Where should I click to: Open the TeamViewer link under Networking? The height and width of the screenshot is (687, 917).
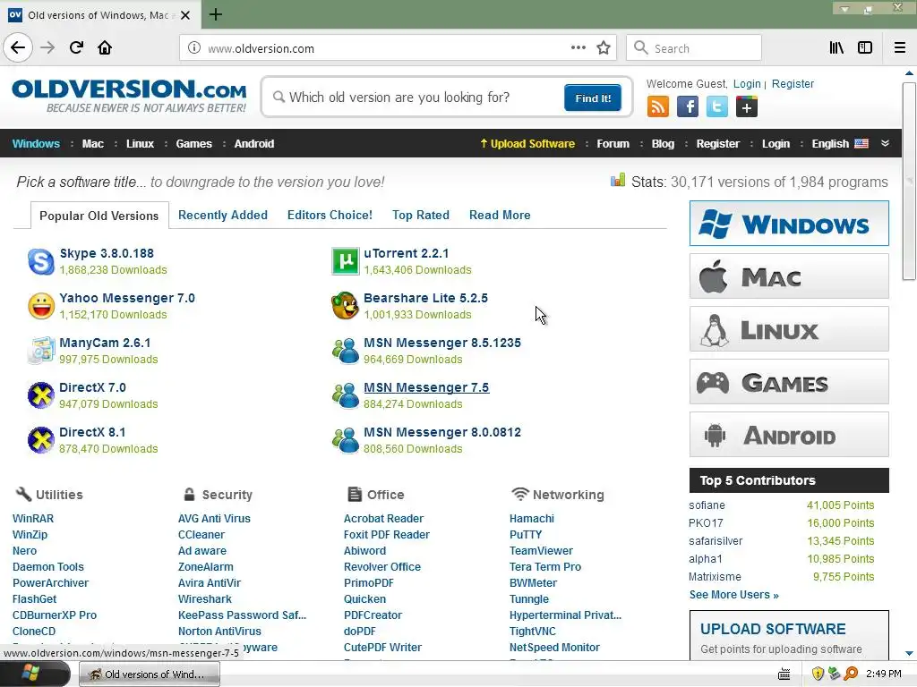click(541, 550)
